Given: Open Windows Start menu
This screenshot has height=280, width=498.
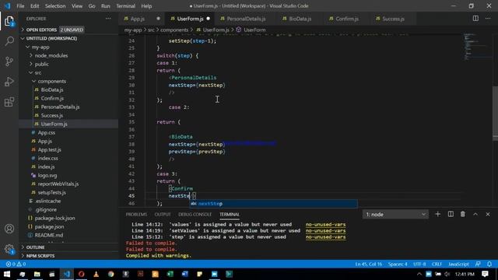Looking at the screenshot, I should [x=7, y=274].
